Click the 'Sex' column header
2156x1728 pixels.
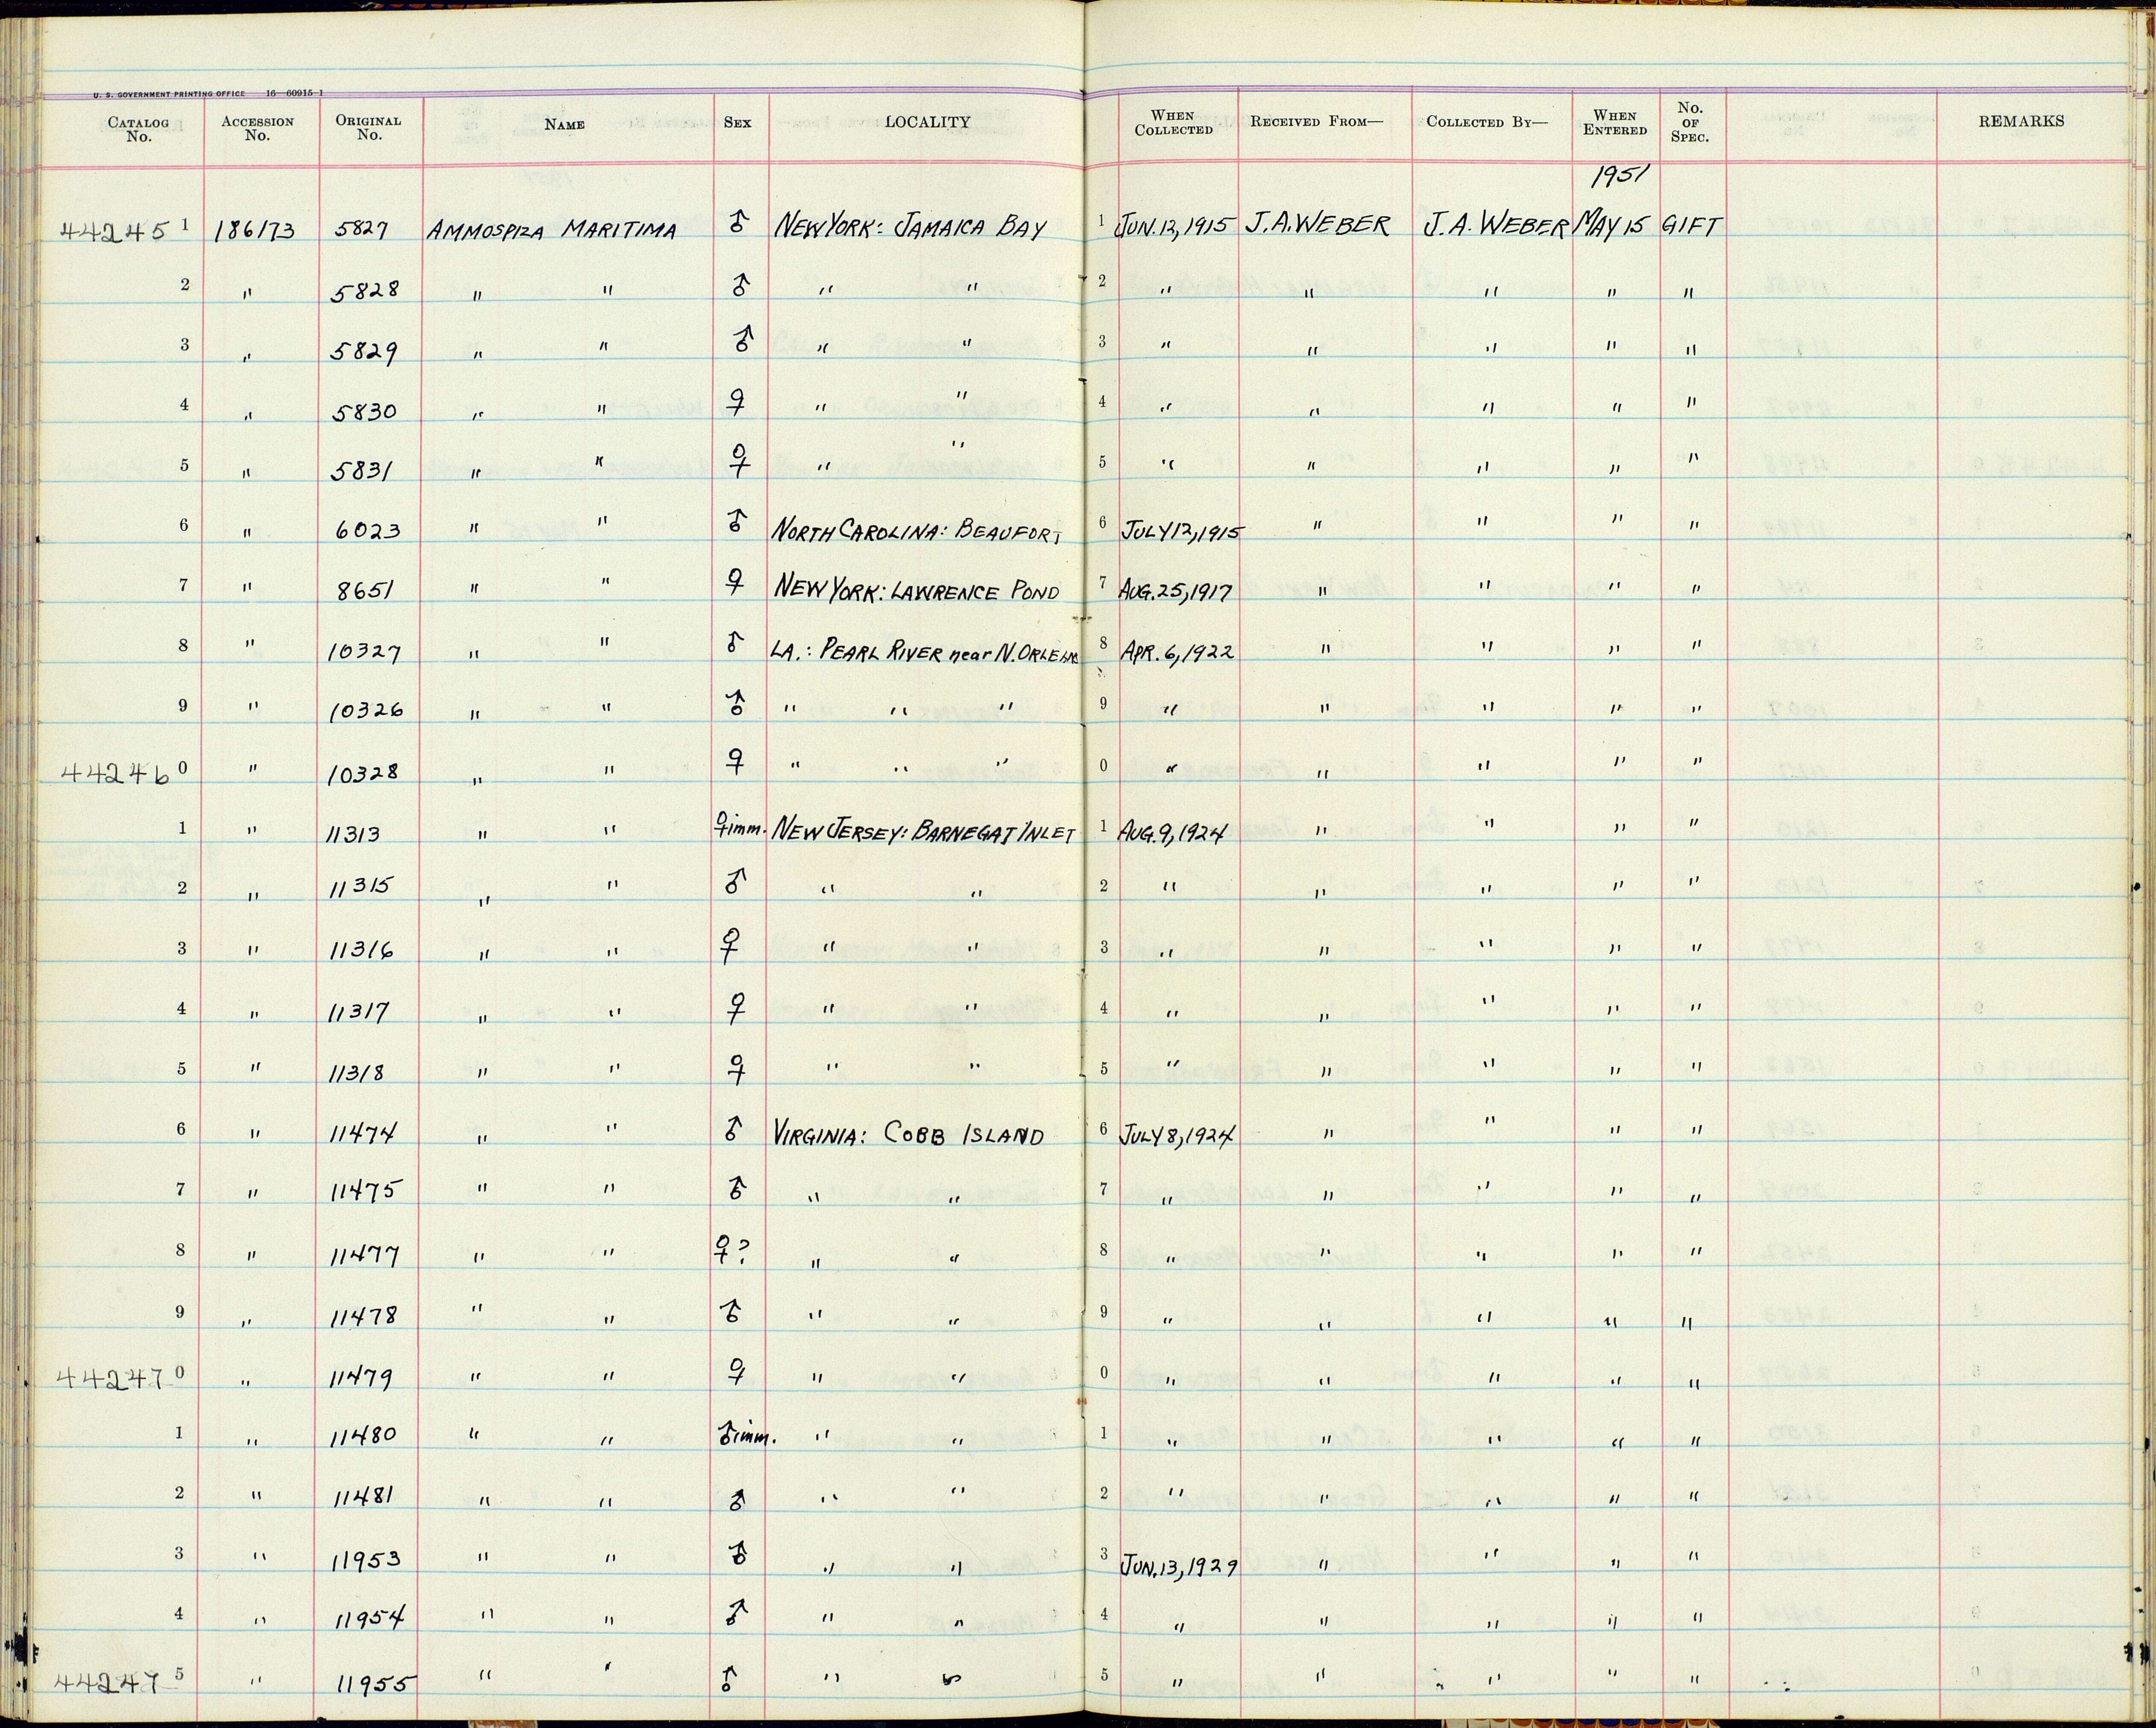coord(737,123)
